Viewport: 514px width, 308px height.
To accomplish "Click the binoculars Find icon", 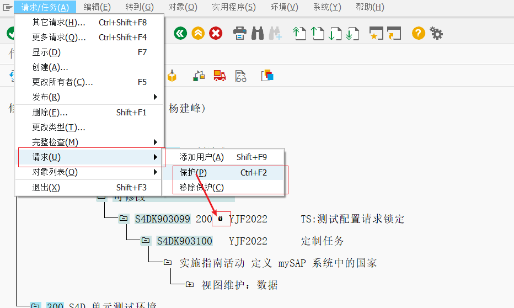I will [x=258, y=33].
